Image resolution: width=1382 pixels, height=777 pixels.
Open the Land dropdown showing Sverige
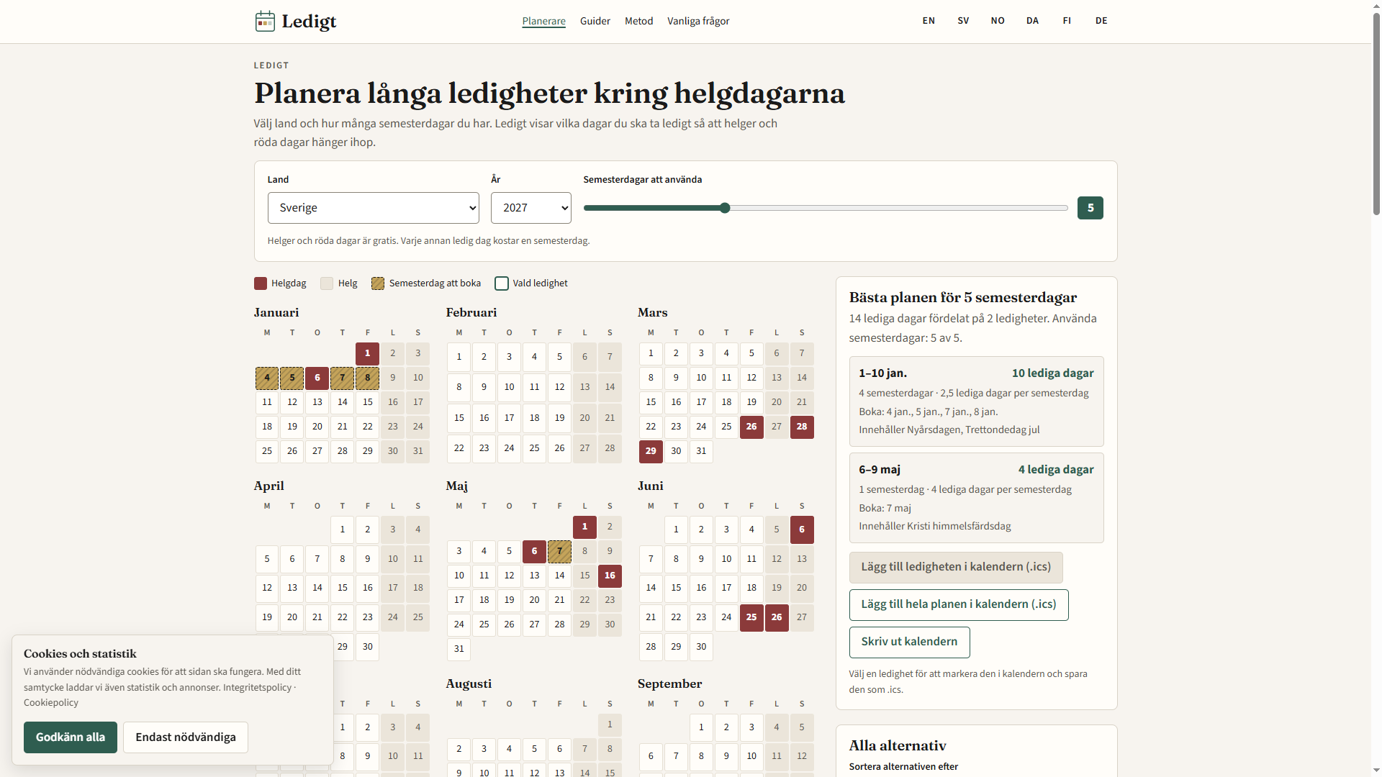coord(373,208)
